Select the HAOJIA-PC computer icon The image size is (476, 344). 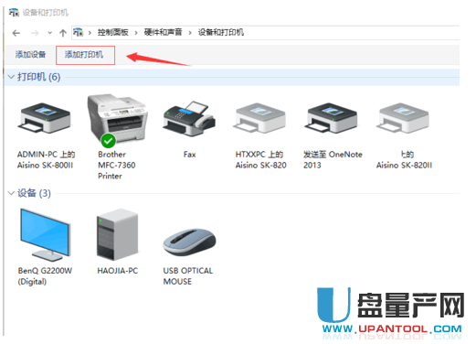(118, 234)
